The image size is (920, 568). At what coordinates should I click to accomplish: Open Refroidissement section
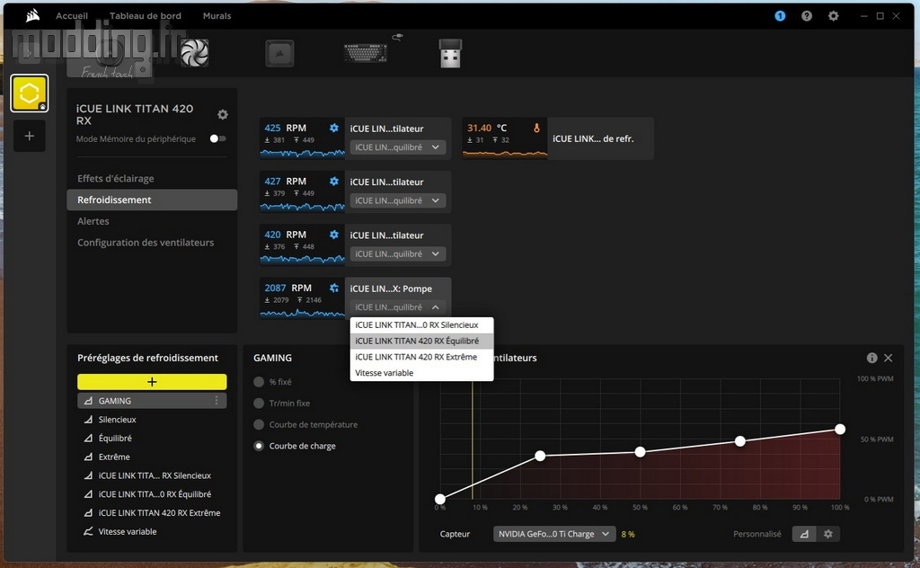pos(152,200)
